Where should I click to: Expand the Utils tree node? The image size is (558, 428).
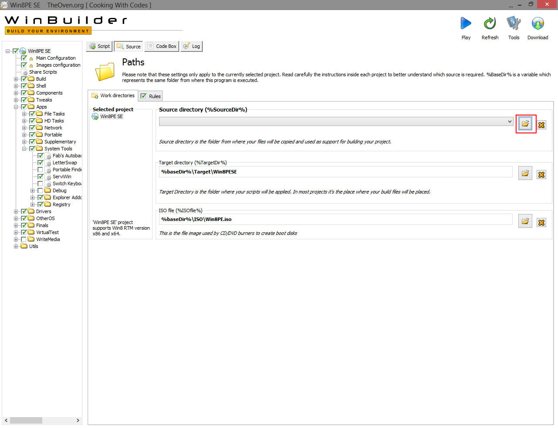coord(16,246)
